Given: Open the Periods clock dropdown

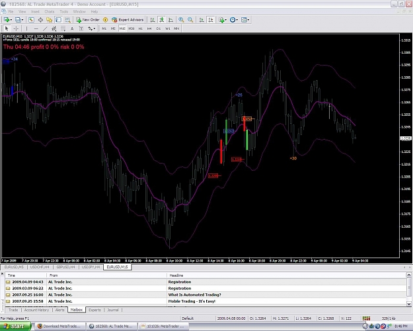Looking at the screenshot, I should point(234,20).
